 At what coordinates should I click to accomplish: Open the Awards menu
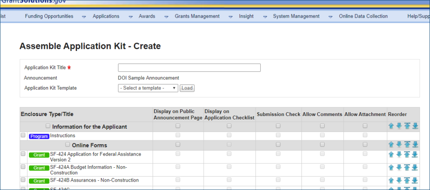(x=147, y=16)
